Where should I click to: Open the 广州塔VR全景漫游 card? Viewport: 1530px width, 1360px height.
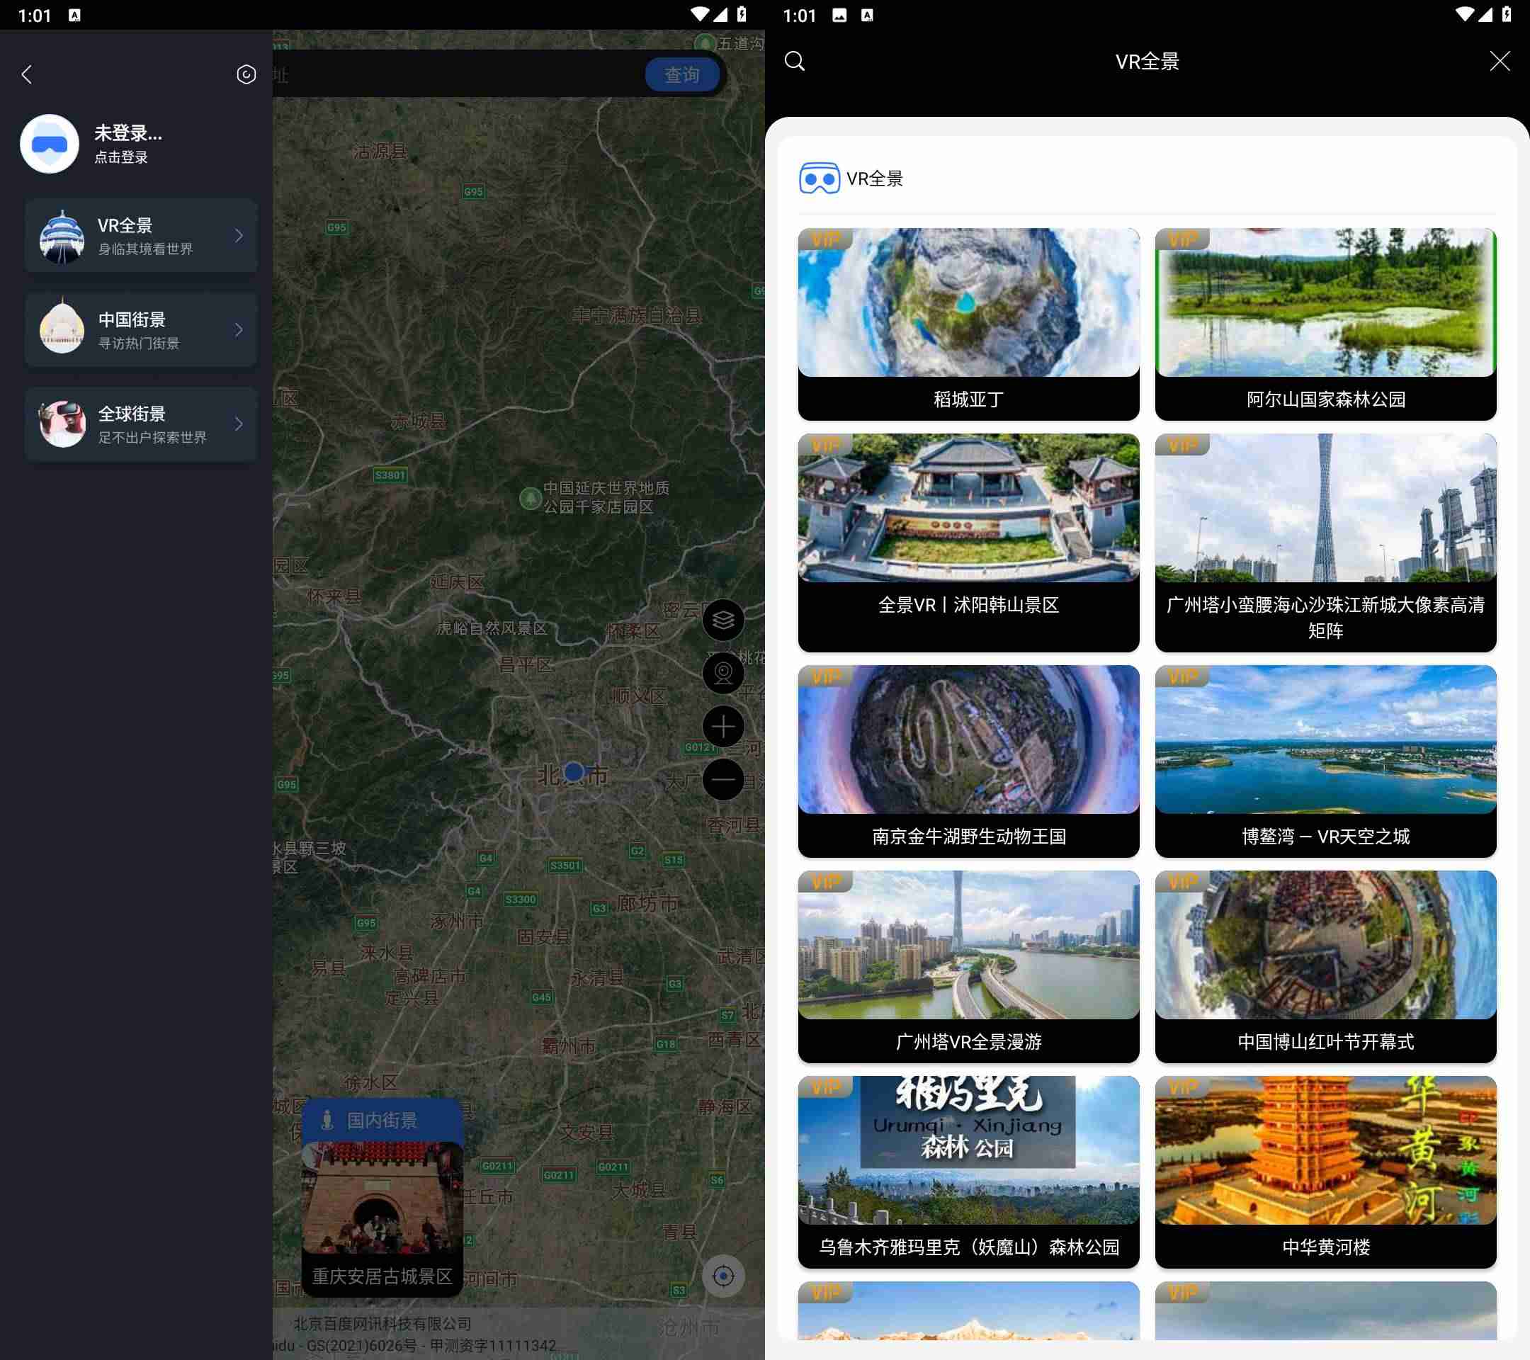tap(968, 966)
